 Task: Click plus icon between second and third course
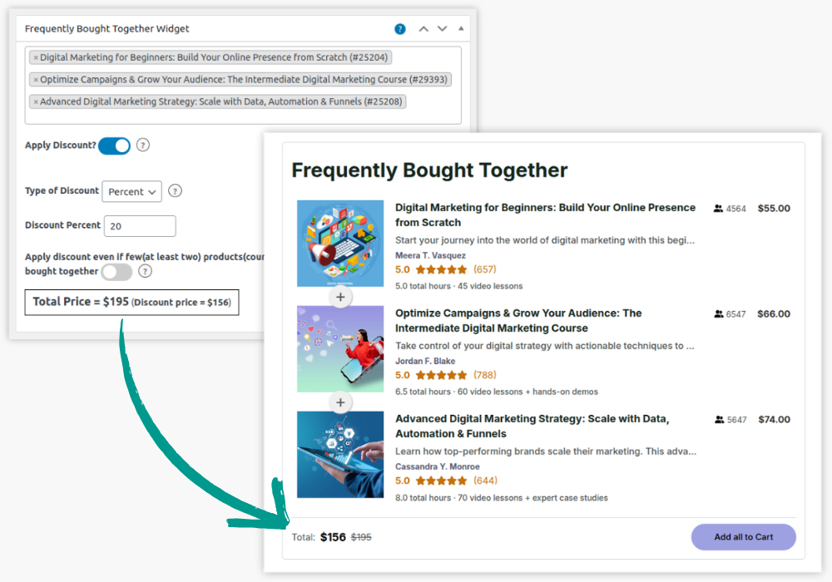point(340,402)
